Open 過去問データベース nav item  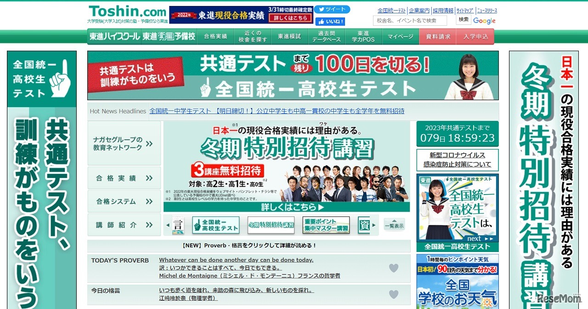tap(327, 36)
